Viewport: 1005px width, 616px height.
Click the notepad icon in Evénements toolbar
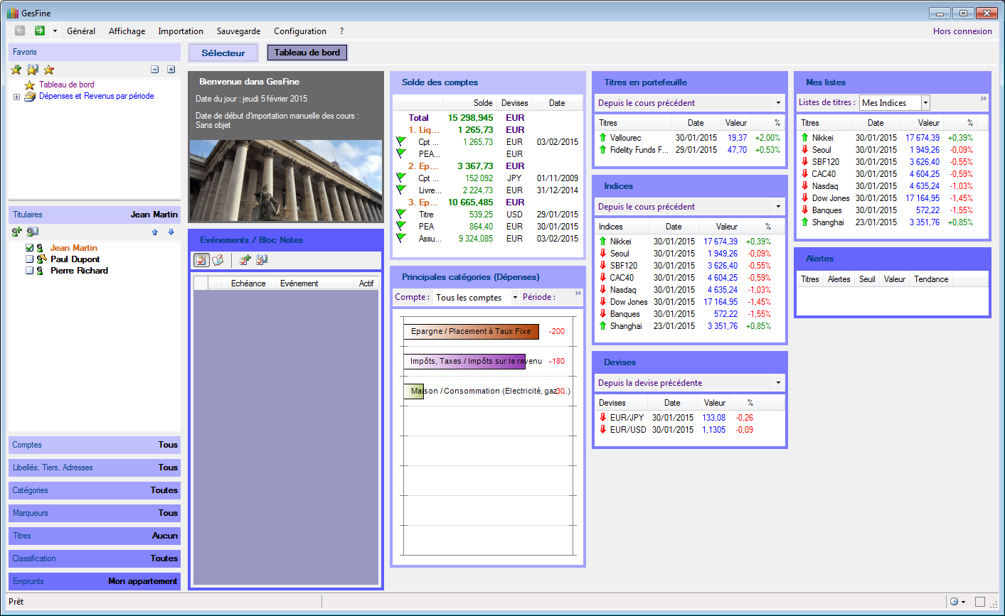[218, 261]
